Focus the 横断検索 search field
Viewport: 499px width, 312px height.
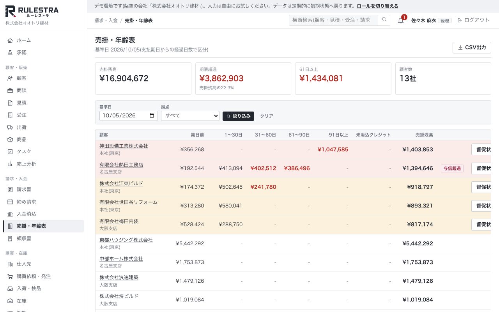tap(333, 20)
